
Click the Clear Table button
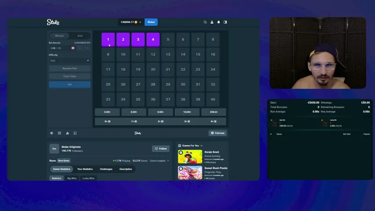coord(69,76)
